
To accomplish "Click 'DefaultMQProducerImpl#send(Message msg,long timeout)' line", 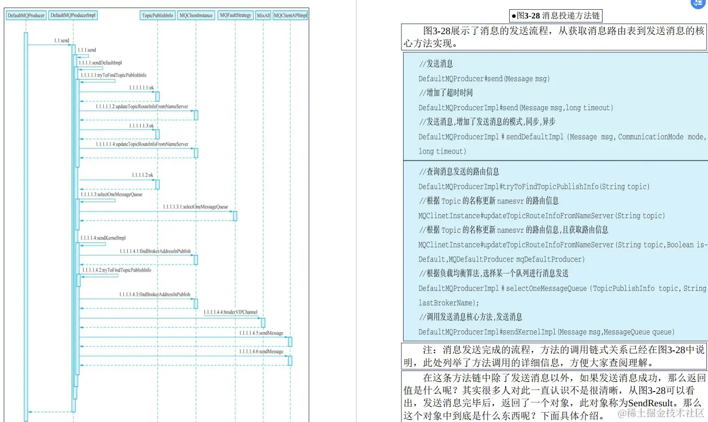I will pos(516,107).
